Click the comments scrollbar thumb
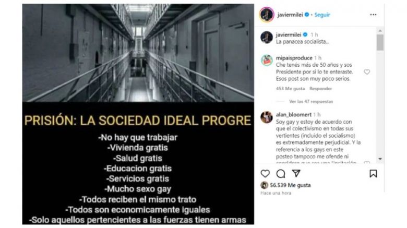 [x=380, y=42]
